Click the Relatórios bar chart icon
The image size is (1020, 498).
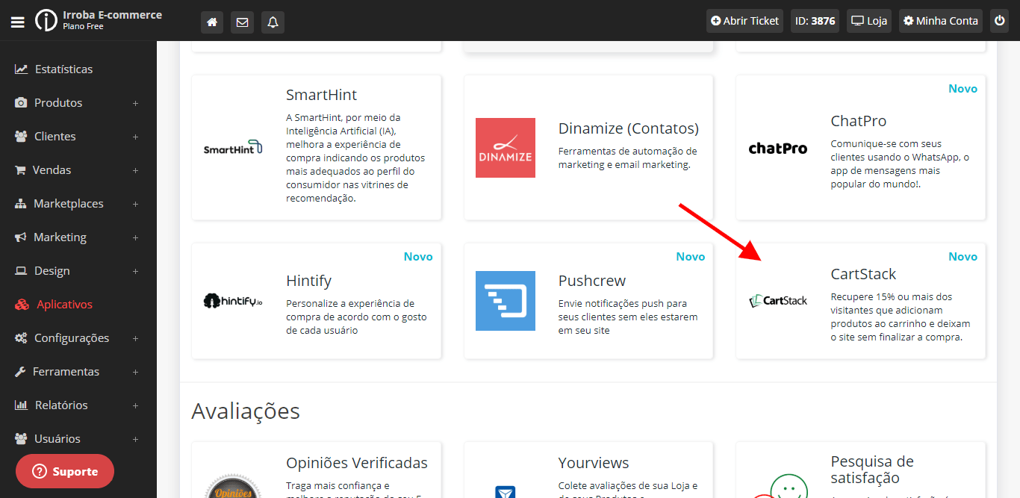click(x=21, y=405)
